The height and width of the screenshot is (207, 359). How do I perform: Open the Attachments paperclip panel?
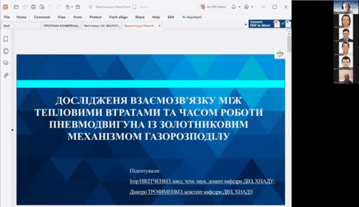pos(6,75)
